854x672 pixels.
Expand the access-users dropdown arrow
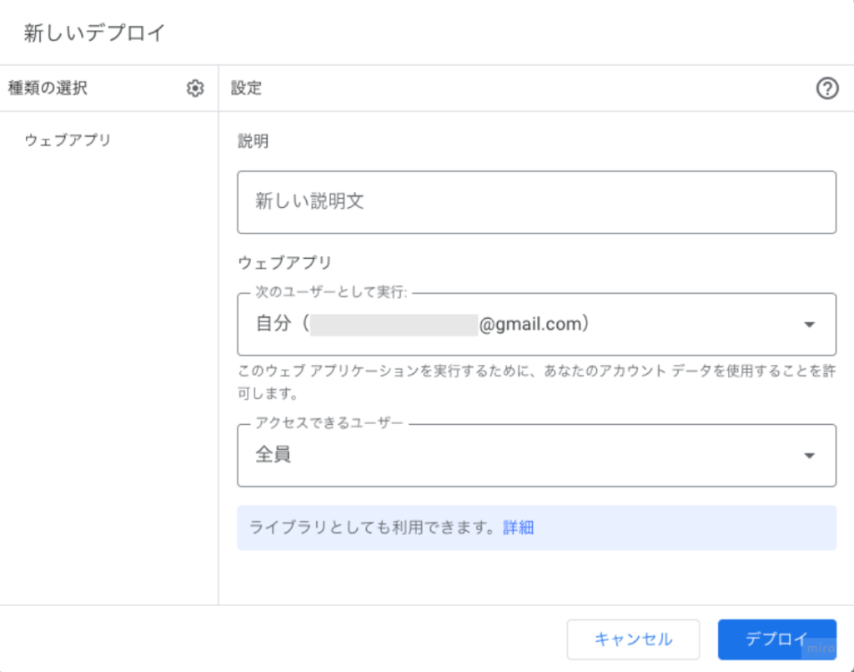pos(808,455)
